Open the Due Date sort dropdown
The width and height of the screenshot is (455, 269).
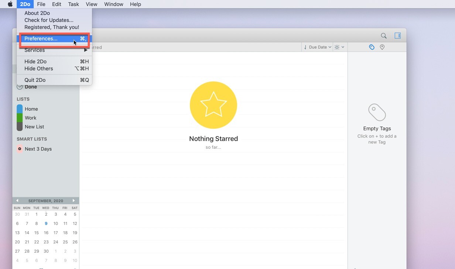[317, 47]
